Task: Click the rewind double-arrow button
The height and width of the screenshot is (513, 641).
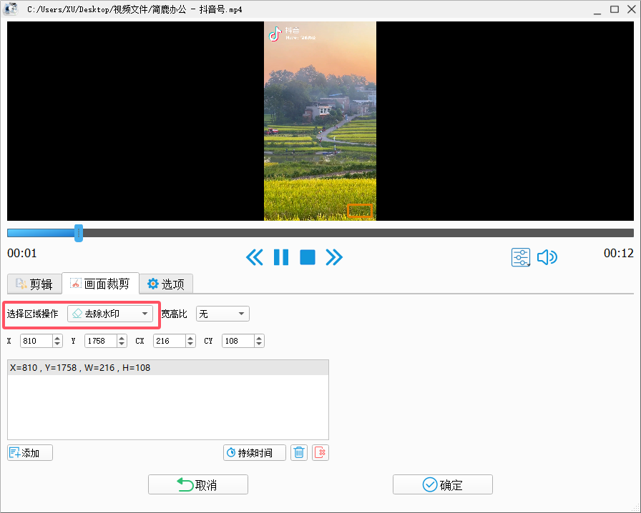Action: [x=254, y=257]
